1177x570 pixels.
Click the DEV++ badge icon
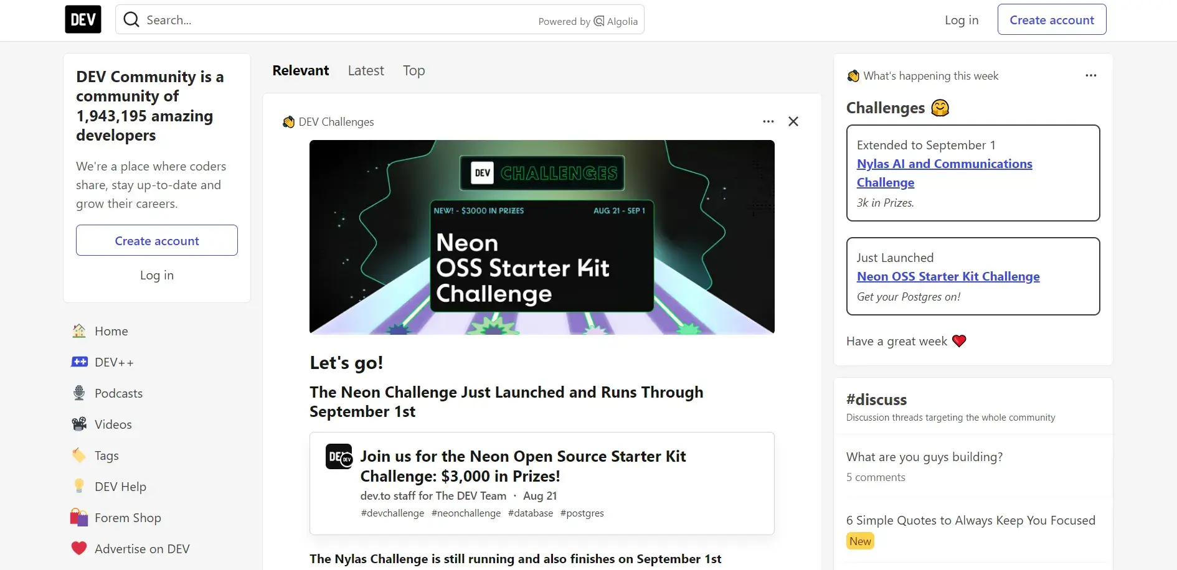pyautogui.click(x=79, y=362)
